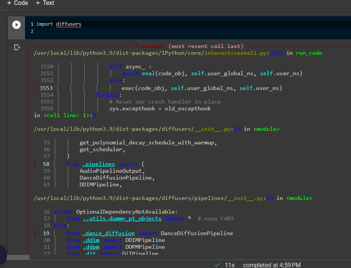Click the '11s' execution time text
351x268 pixels.
tap(230, 265)
